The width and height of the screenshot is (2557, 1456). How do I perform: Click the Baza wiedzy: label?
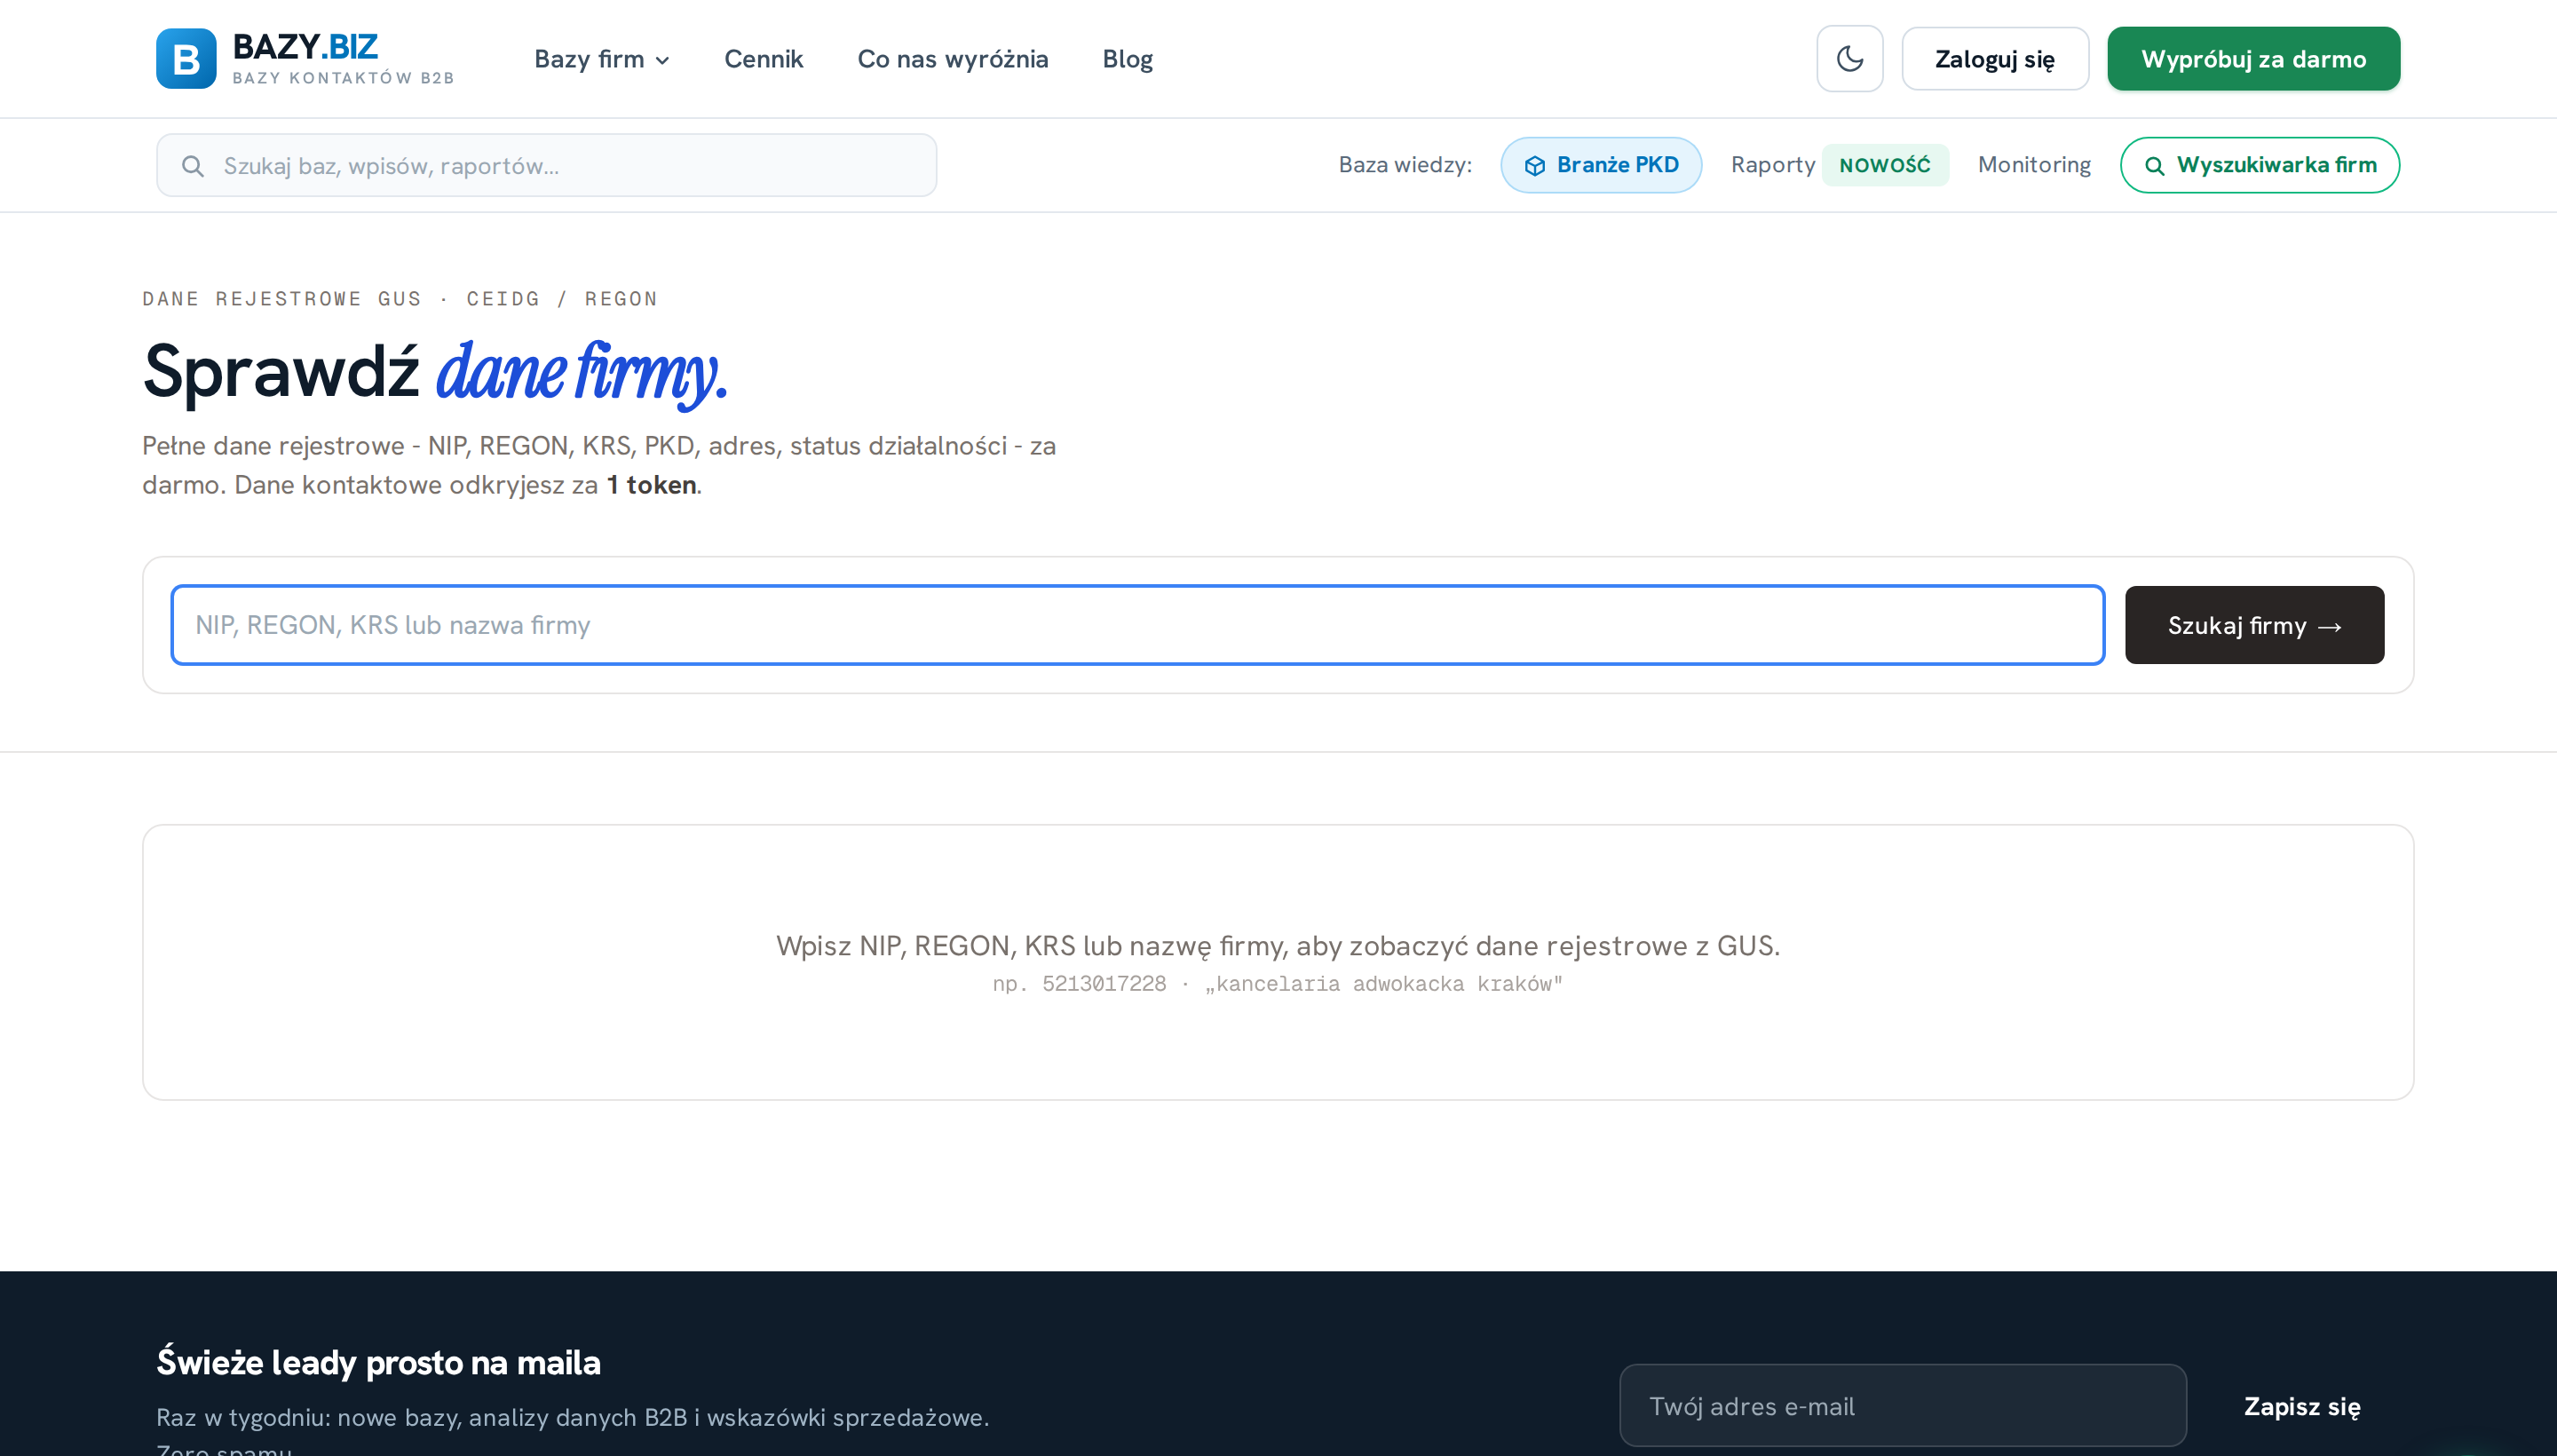point(1405,165)
